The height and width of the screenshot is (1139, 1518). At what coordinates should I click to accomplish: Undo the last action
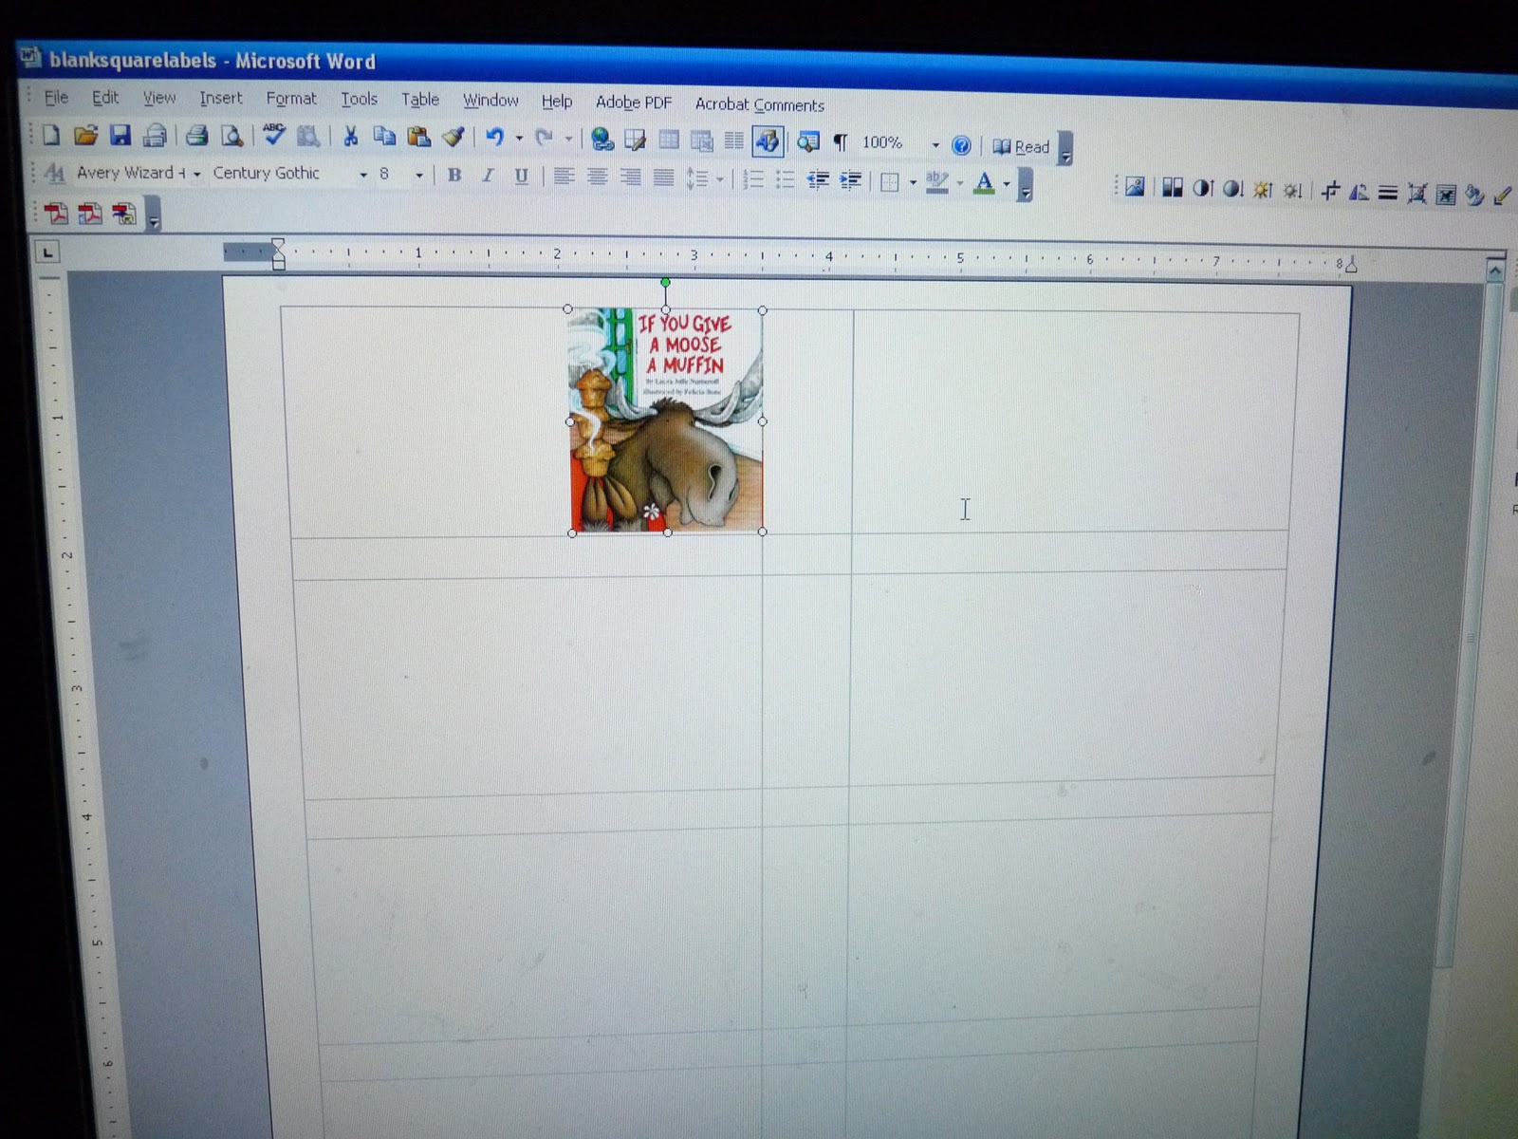(494, 139)
